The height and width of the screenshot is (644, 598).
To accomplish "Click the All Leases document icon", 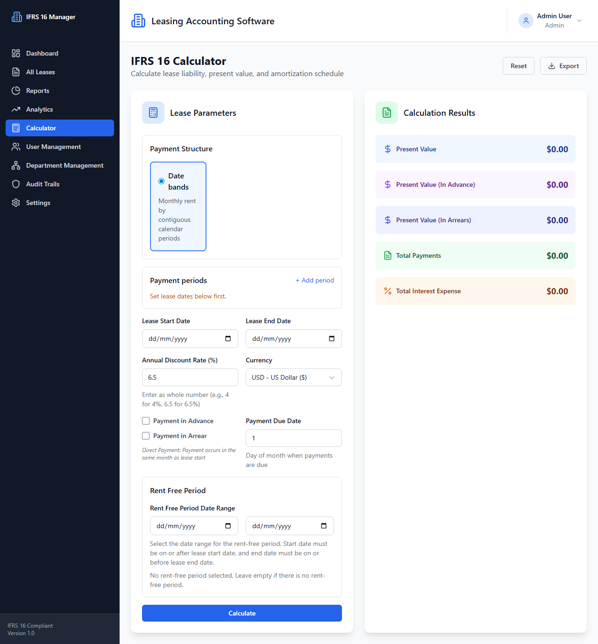I will [x=16, y=72].
